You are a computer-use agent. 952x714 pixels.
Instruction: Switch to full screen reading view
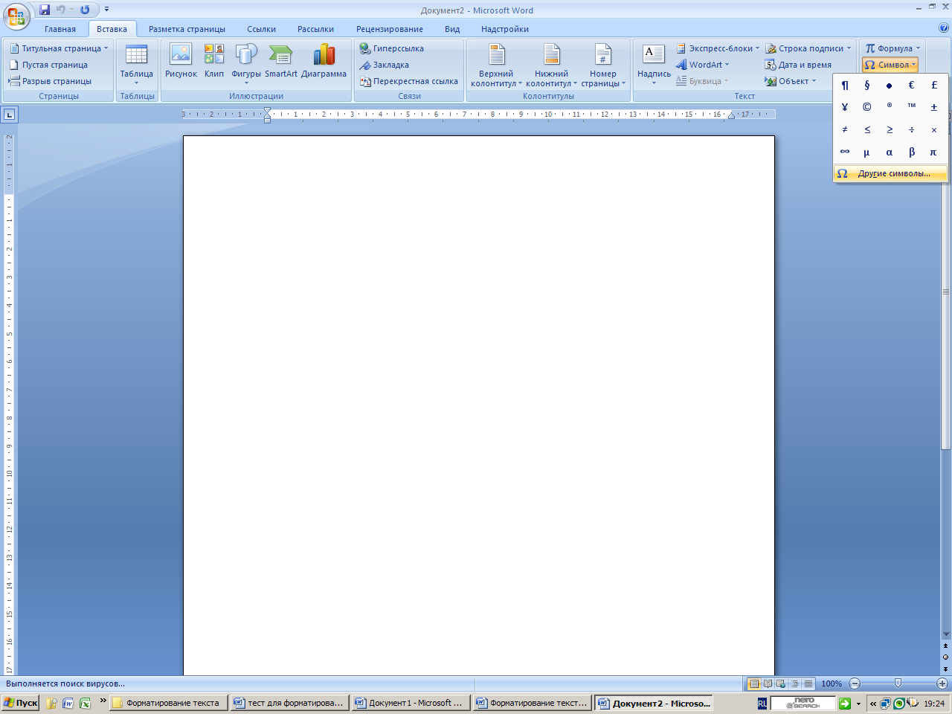tap(768, 684)
